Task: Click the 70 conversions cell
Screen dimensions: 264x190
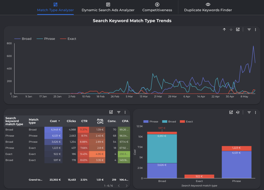Action: 115,130
